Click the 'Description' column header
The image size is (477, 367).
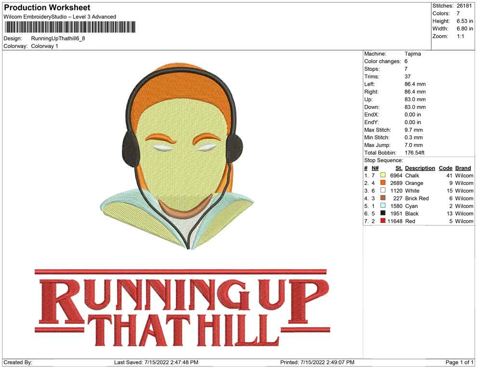click(x=420, y=168)
